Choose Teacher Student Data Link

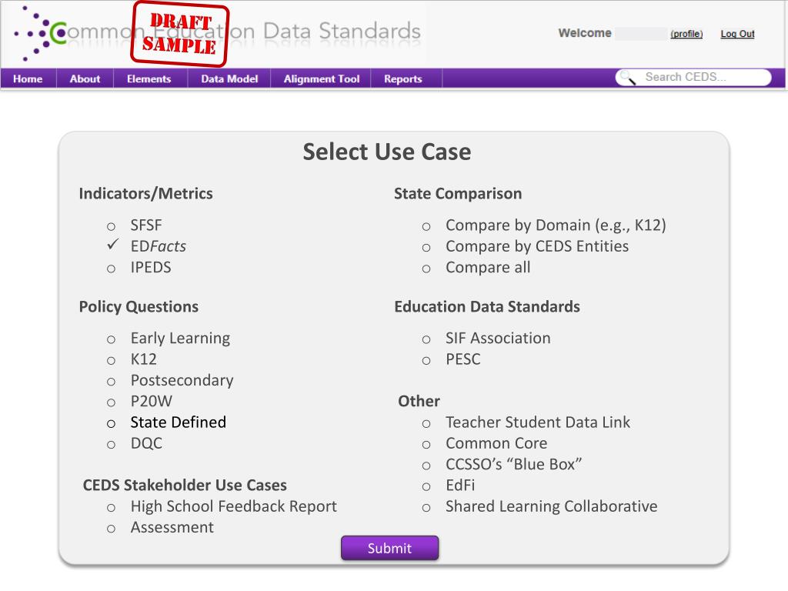click(426, 423)
